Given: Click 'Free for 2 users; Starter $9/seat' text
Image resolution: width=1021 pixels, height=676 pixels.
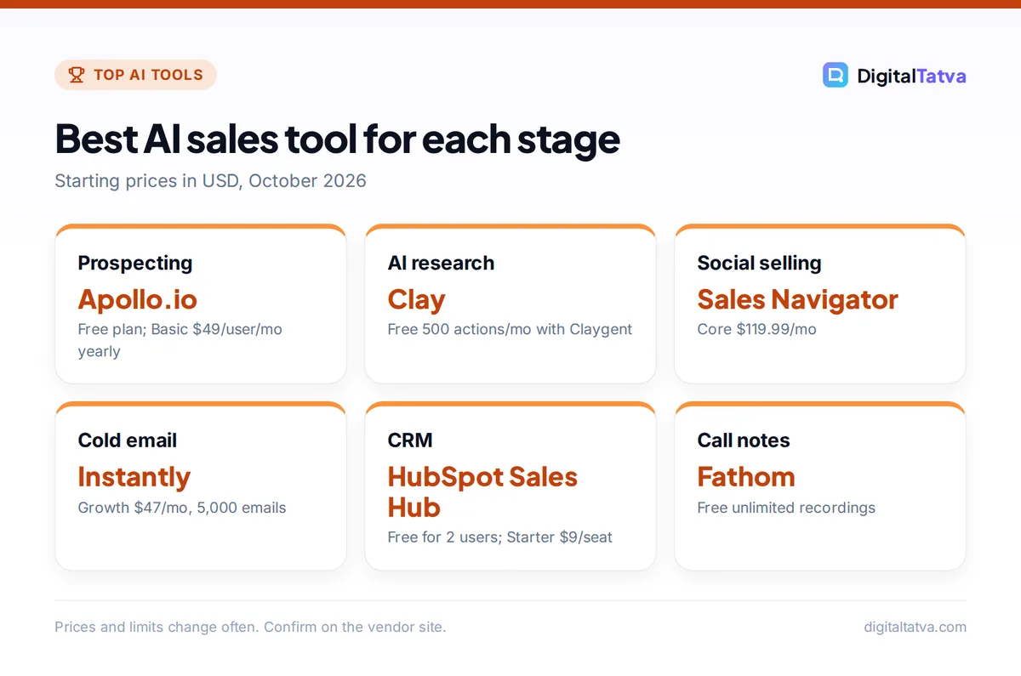Looking at the screenshot, I should click(500, 537).
